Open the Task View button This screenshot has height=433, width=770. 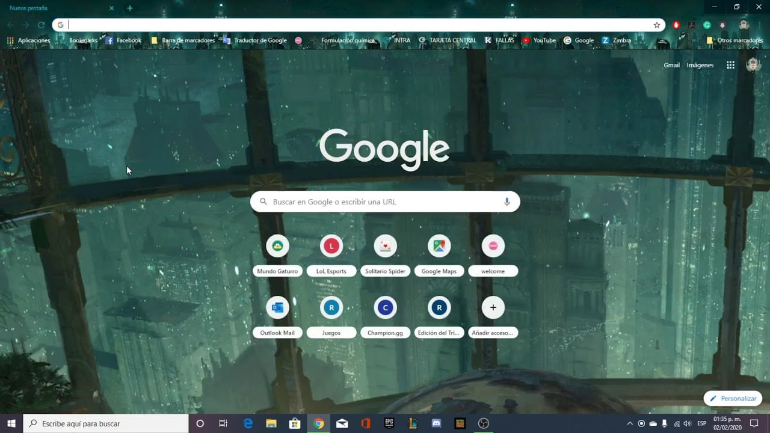pos(223,423)
